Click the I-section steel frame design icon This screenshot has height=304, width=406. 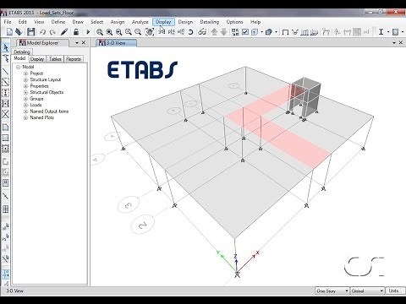(381, 32)
